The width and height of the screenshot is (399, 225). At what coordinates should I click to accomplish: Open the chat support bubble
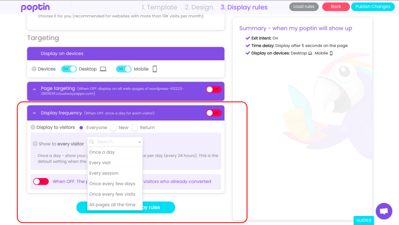coord(383,211)
